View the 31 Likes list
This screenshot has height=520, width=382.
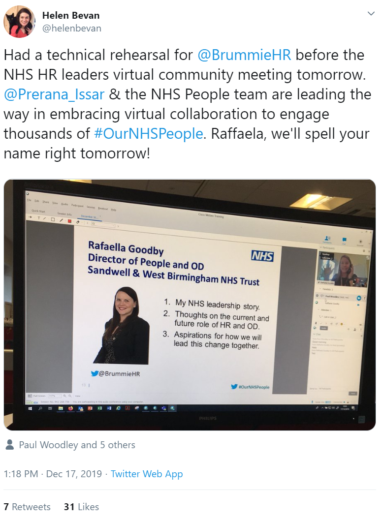pyautogui.click(x=81, y=507)
